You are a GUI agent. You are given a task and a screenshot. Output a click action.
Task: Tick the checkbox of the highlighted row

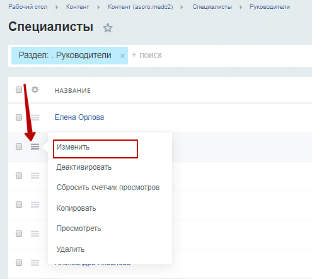pyautogui.click(x=19, y=146)
